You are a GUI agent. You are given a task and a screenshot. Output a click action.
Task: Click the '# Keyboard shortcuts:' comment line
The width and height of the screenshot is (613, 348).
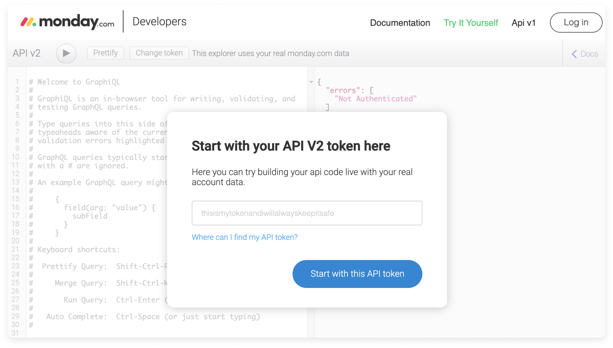click(x=74, y=249)
